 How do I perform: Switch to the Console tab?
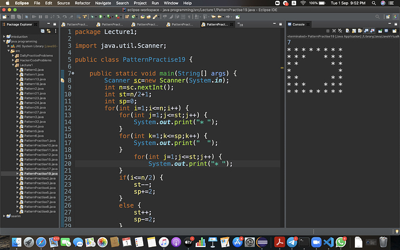(x=298, y=24)
